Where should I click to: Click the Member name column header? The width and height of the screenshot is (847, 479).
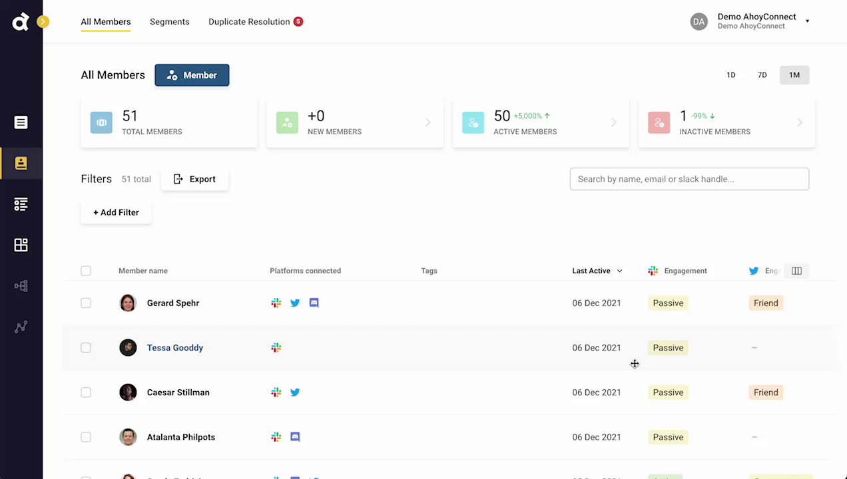(143, 271)
